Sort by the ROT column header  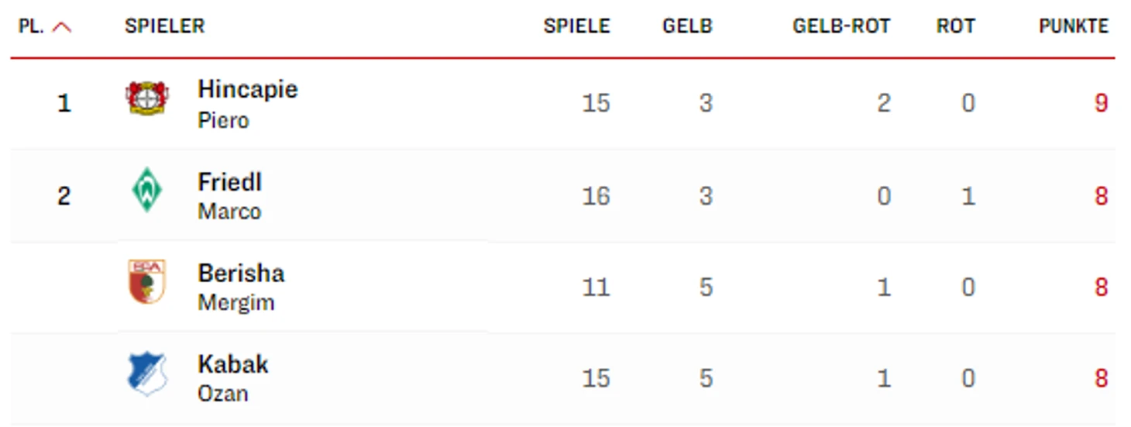tap(955, 26)
